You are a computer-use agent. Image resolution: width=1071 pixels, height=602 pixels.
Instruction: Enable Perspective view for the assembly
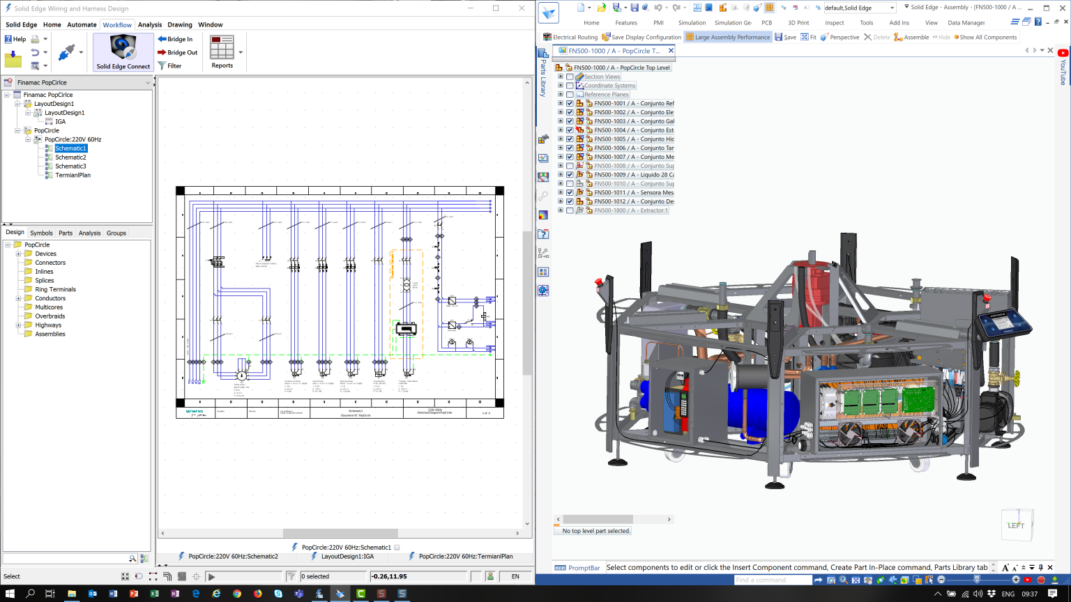[840, 37]
